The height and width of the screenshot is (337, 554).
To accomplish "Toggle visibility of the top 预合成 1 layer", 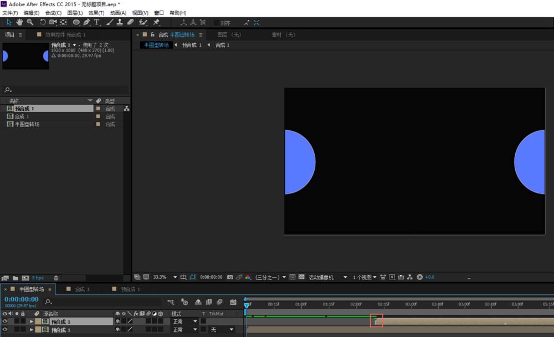I will coord(5,321).
